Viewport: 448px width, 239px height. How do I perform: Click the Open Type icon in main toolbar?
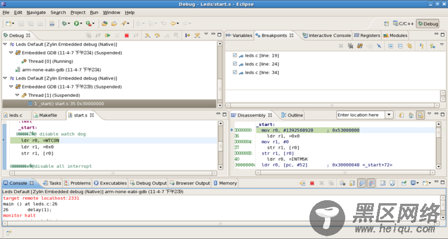pyautogui.click(x=105, y=23)
